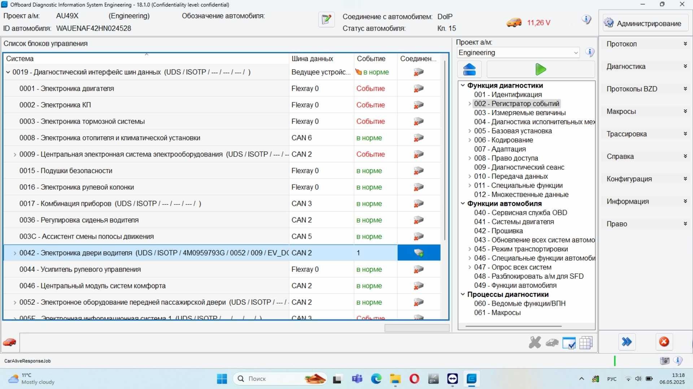Click the red circular X stop button

[664, 342]
